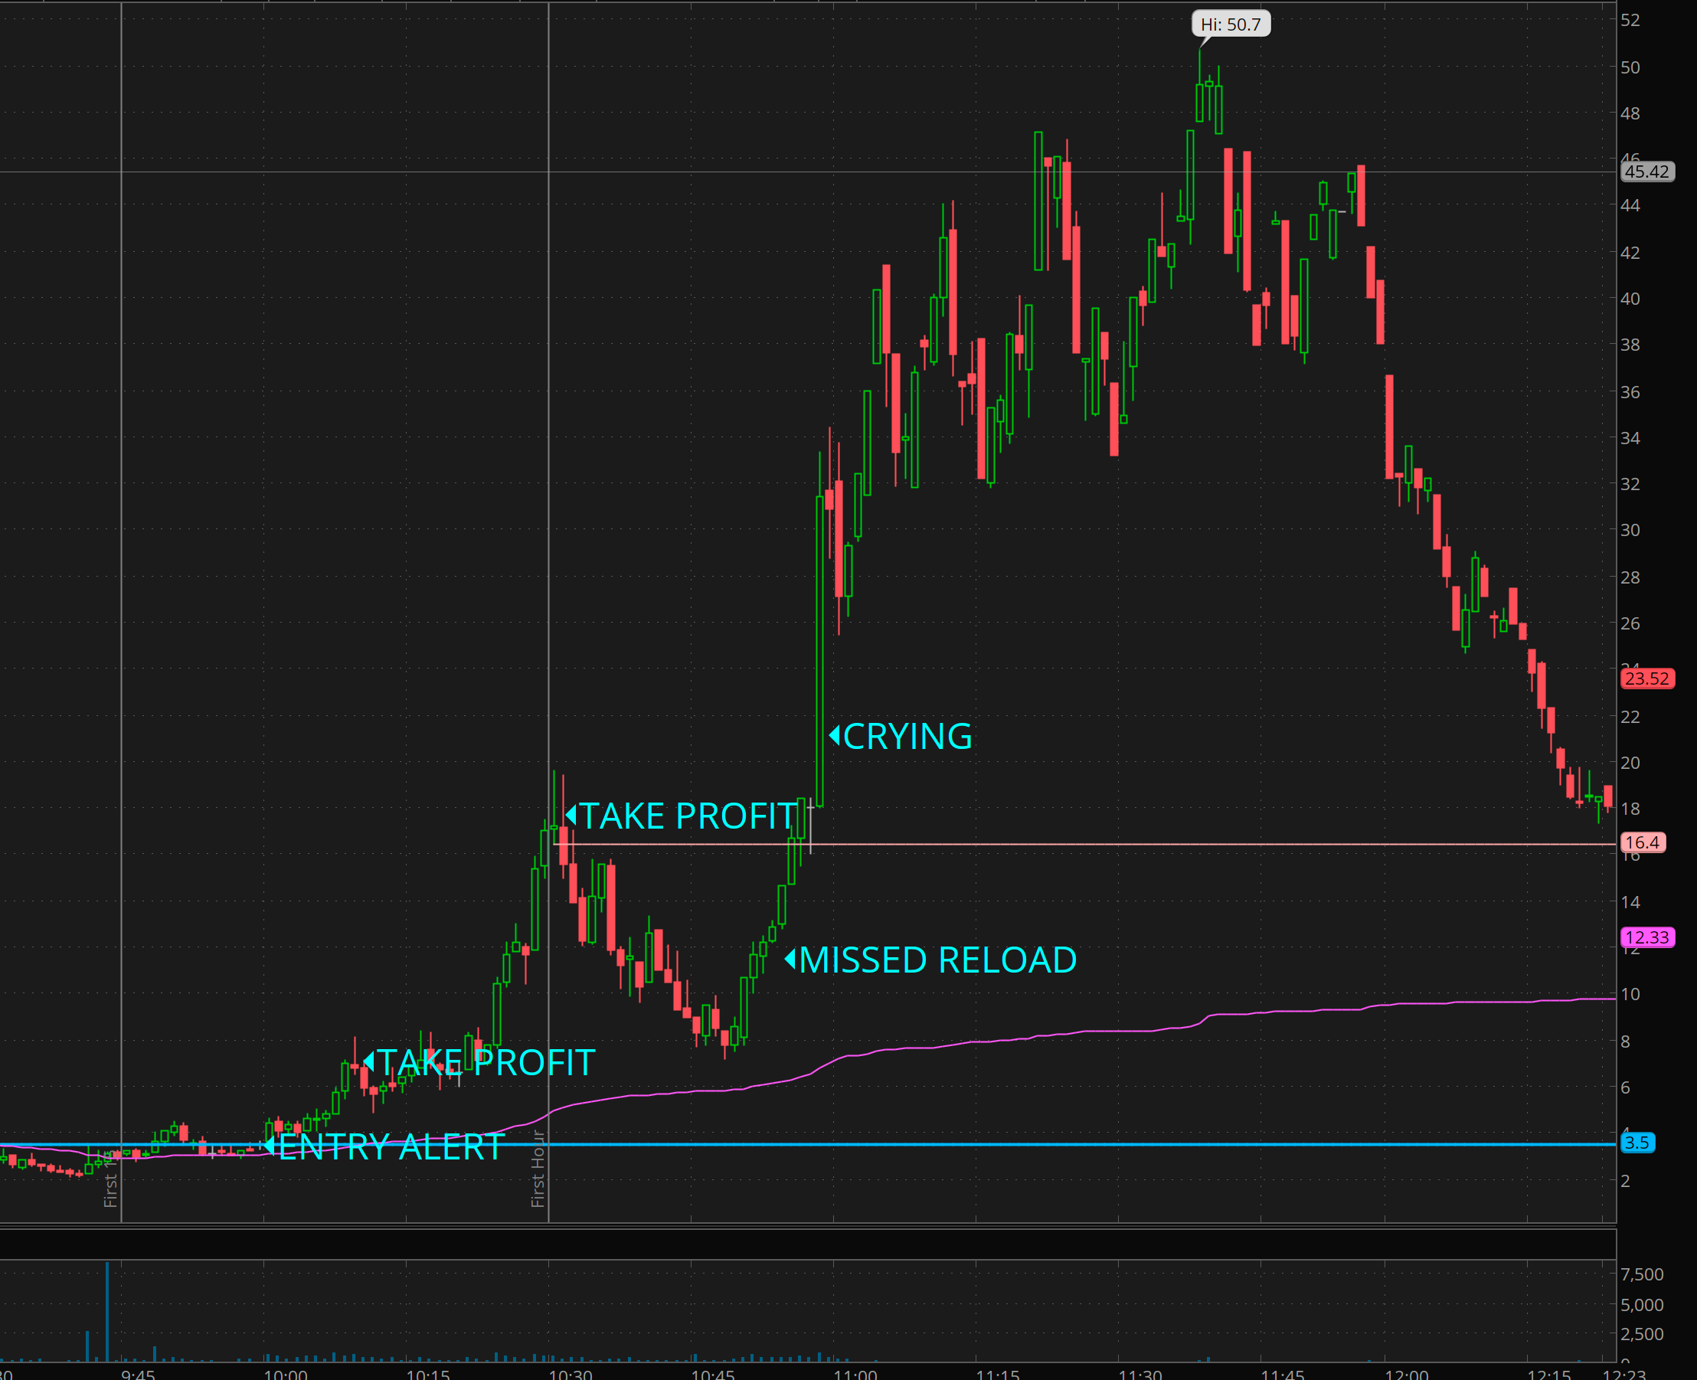This screenshot has height=1380, width=1697.
Task: Click the 7,500 label on volume axis
Action: [x=1642, y=1274]
